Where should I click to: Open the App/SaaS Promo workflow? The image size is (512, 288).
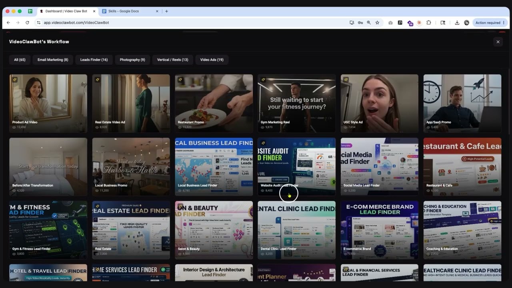462,103
